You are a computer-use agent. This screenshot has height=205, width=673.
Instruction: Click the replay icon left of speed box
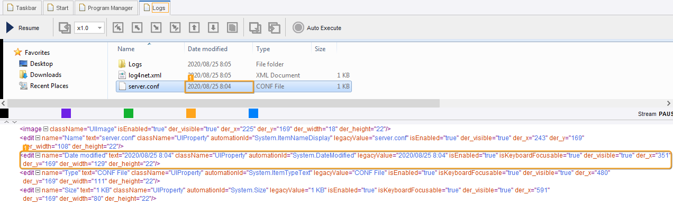pyautogui.click(x=65, y=28)
